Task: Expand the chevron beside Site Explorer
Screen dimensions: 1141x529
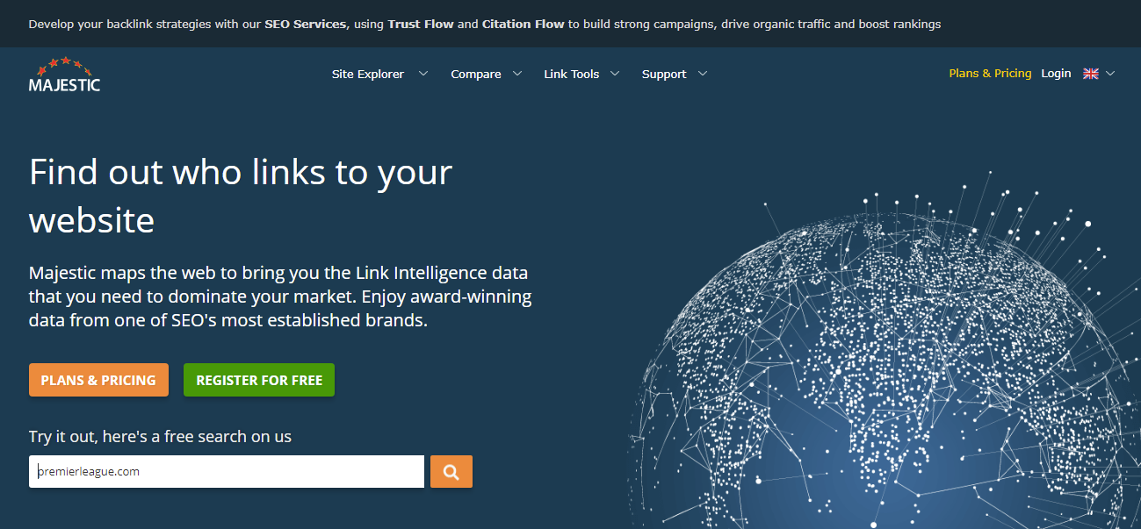Action: (423, 74)
